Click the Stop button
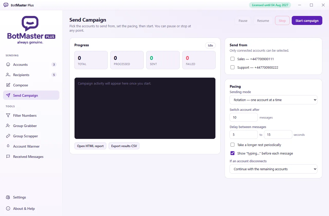The height and width of the screenshot is (216, 329). click(x=282, y=21)
